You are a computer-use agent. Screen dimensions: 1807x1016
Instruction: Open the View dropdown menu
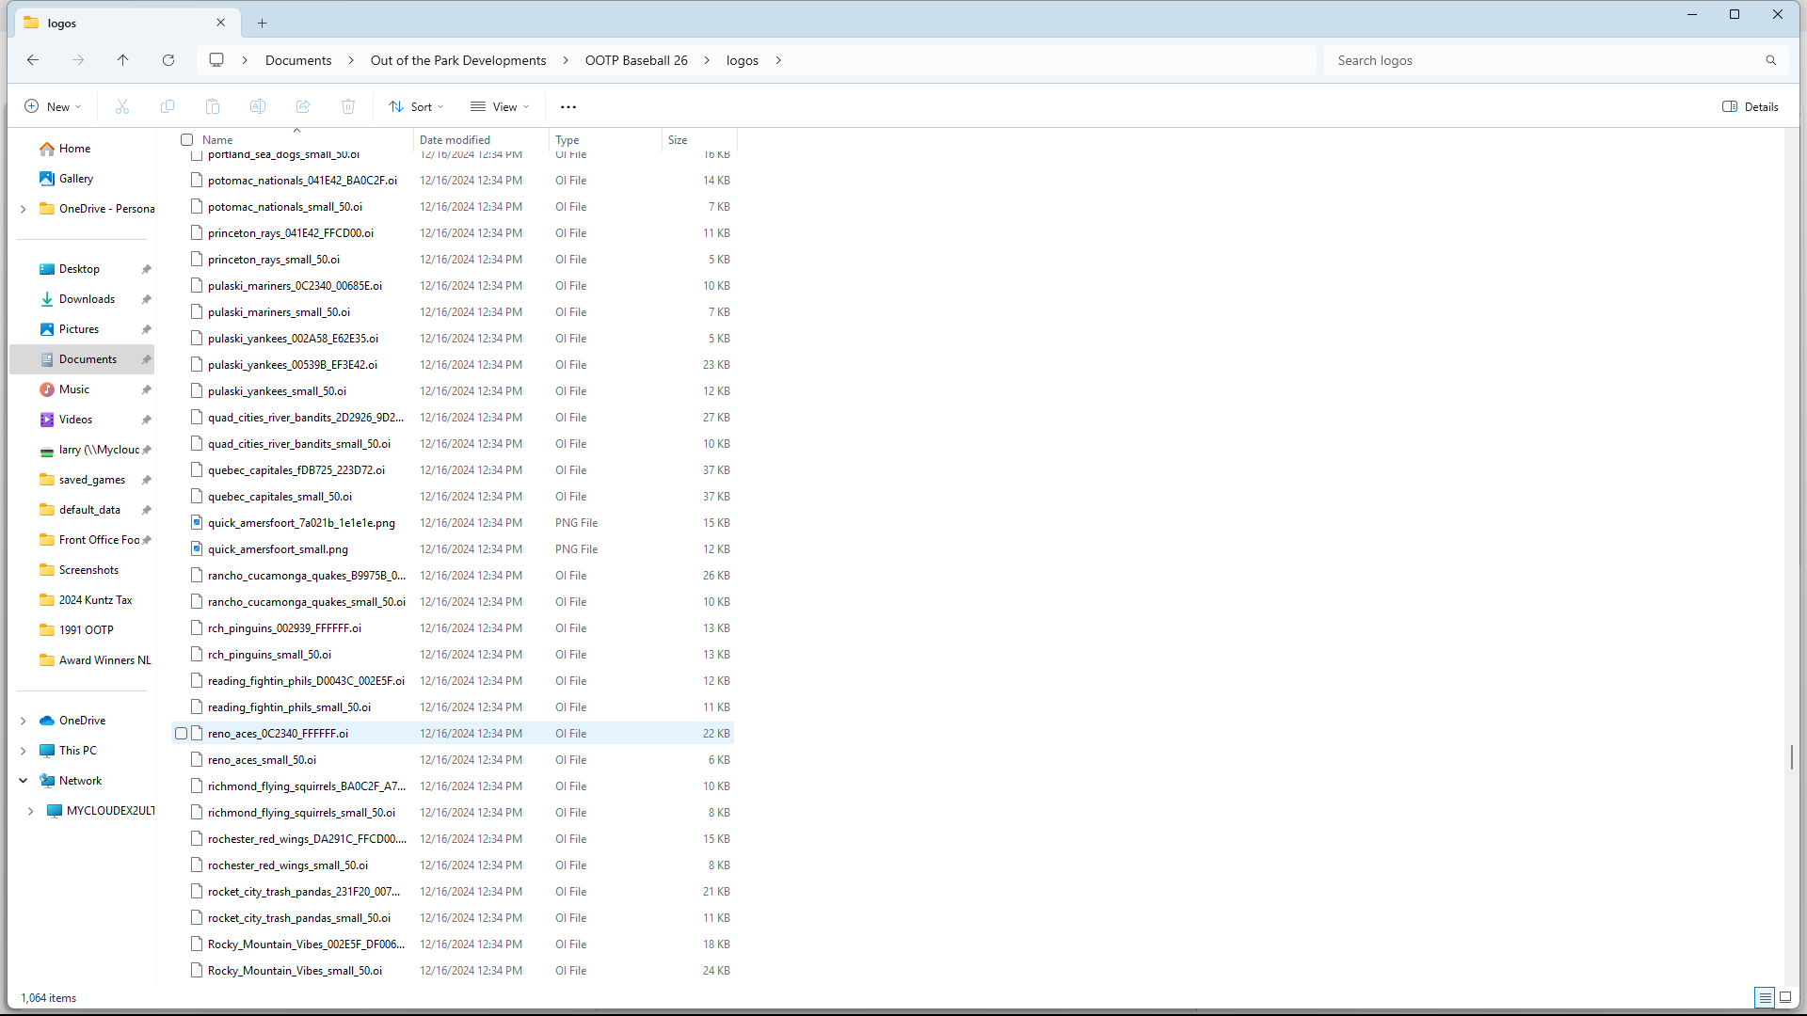(500, 107)
